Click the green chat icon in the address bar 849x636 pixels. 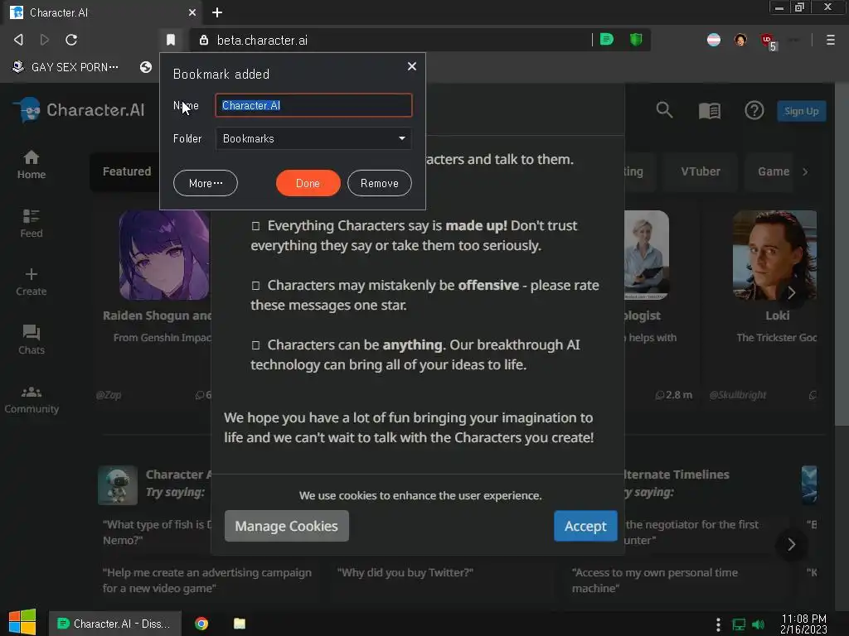coord(607,39)
